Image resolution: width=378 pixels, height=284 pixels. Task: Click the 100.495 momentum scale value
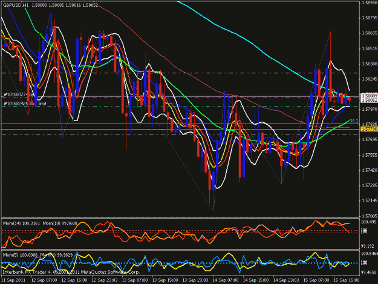pos(368,222)
